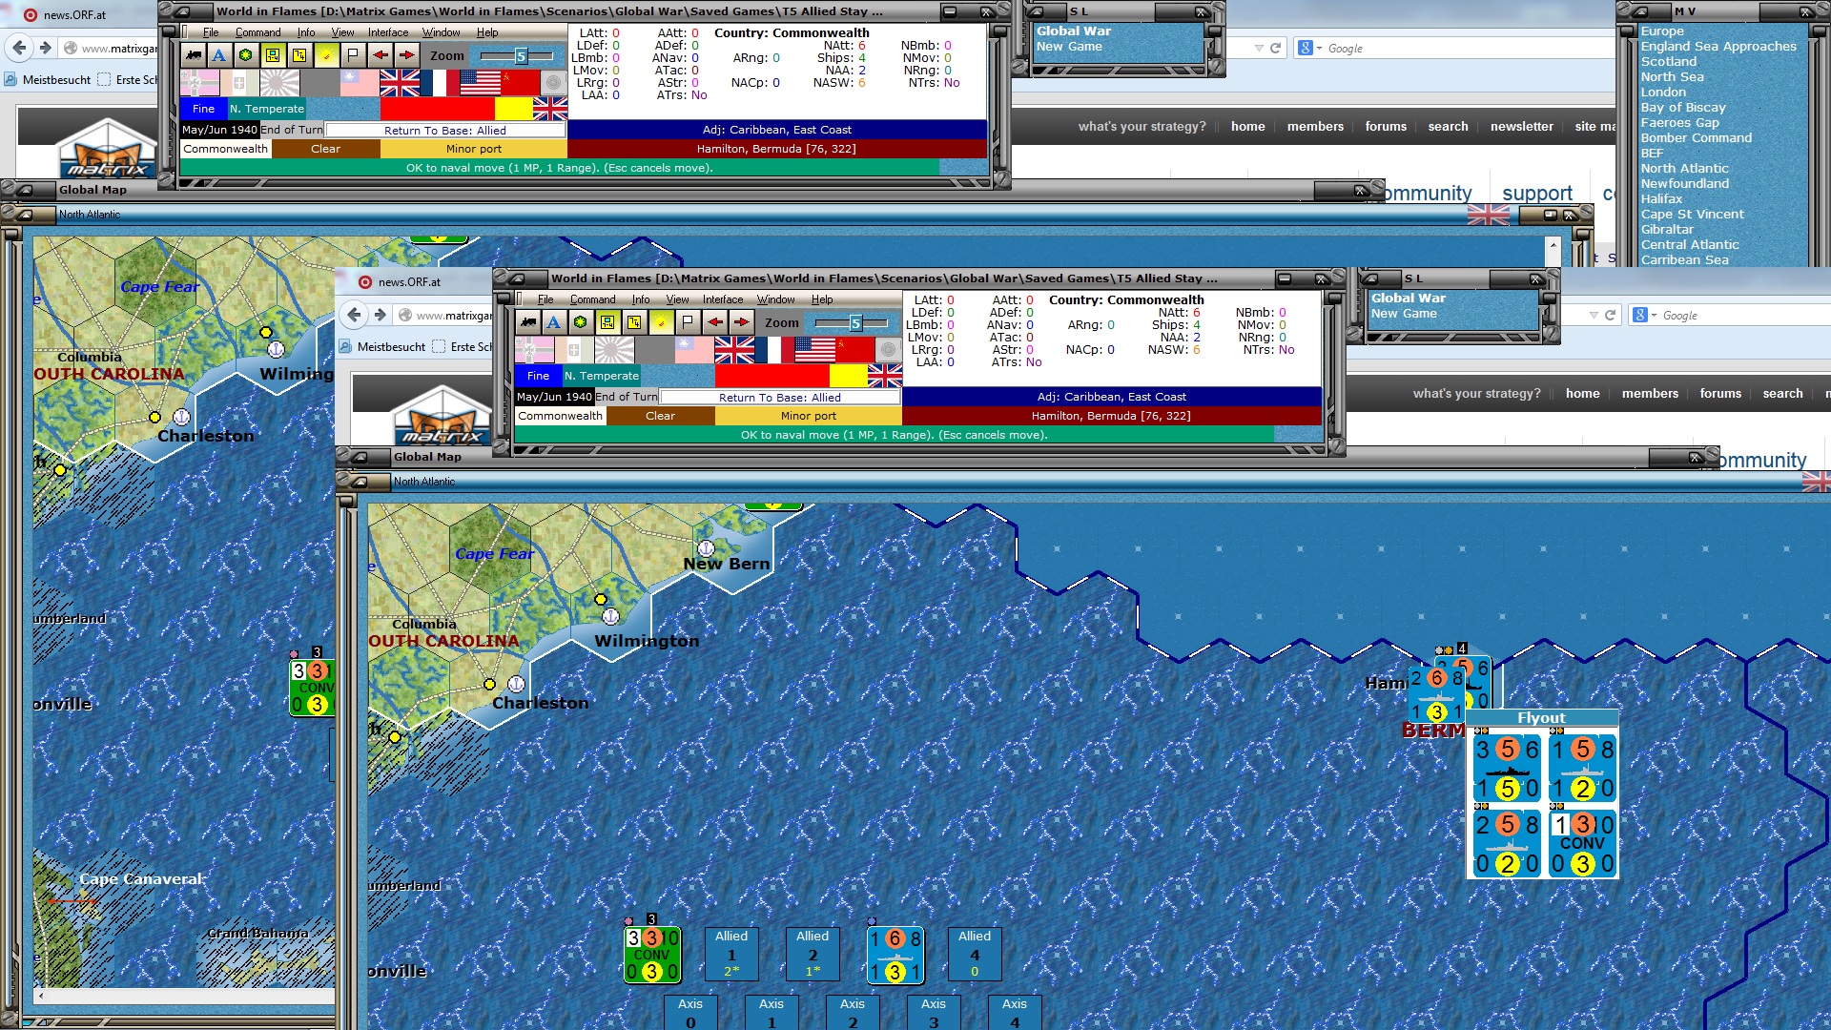Select Gibraltar in the map list

1668,229
